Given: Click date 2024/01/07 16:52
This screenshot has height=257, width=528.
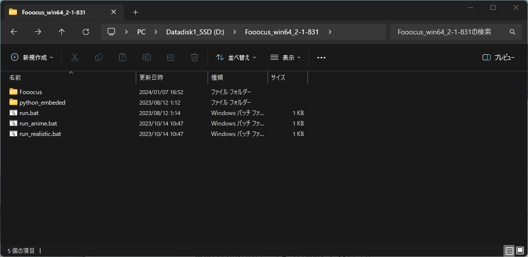Looking at the screenshot, I should coord(161,92).
